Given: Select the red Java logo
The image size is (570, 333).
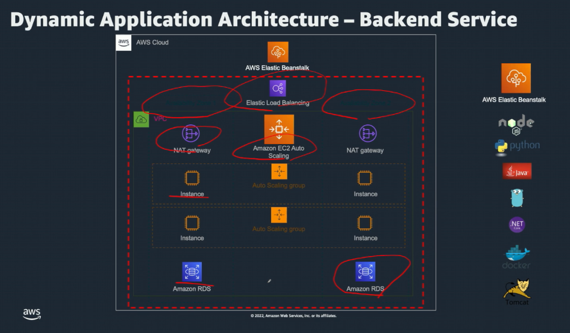Looking at the screenshot, I should point(517,172).
